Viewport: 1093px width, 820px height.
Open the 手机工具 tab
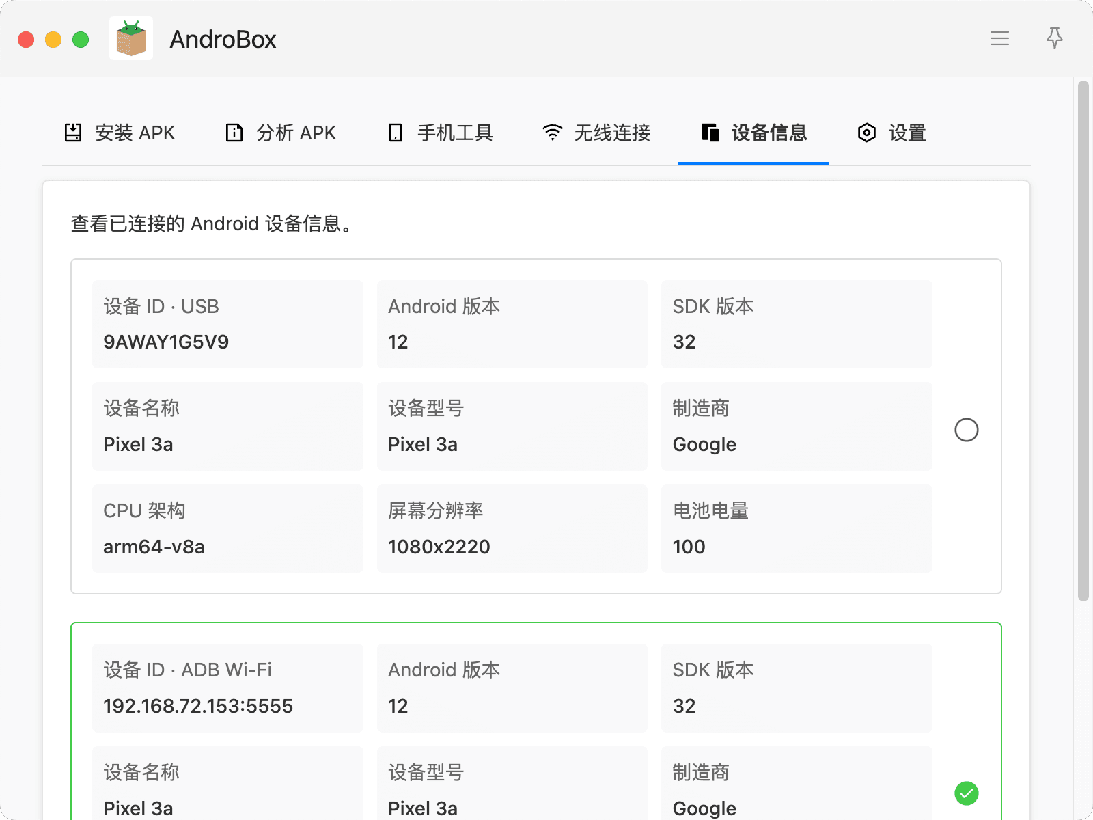click(x=441, y=133)
